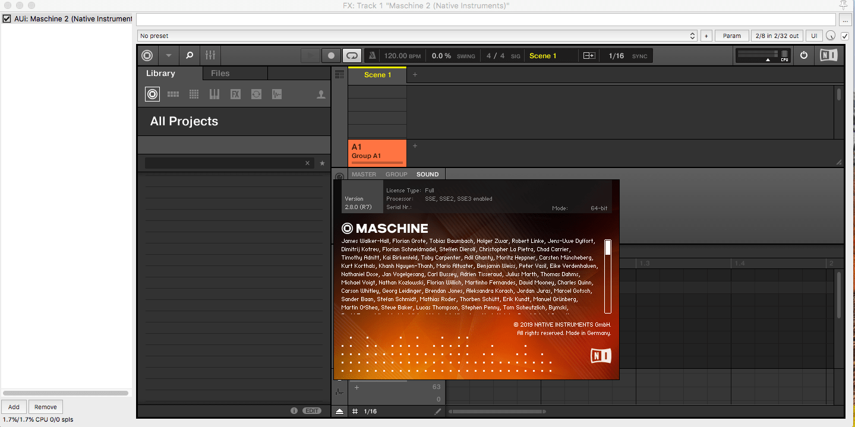Open the 1/16 step grid value
This screenshot has width=855, height=427.
tap(370, 411)
